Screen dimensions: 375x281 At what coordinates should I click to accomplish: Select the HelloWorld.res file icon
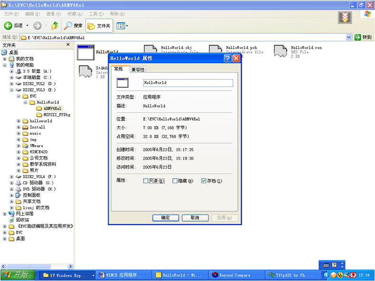[280, 51]
